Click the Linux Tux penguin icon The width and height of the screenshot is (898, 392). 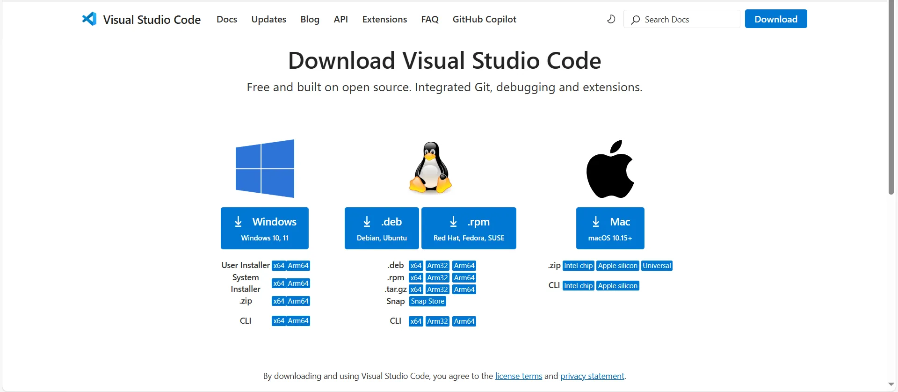(430, 167)
